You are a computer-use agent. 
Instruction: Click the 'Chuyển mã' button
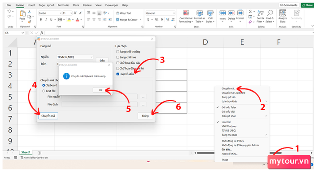pyautogui.click(x=48, y=116)
